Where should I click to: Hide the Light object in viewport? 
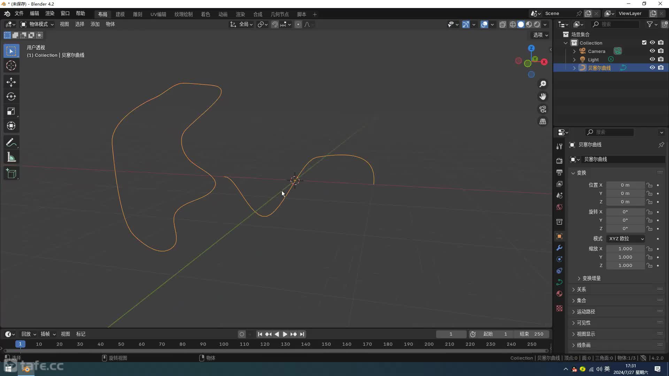(x=652, y=59)
